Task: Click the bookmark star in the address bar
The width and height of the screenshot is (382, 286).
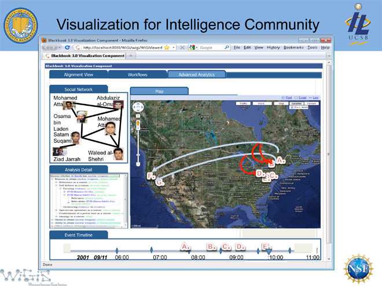Action: click(x=166, y=47)
